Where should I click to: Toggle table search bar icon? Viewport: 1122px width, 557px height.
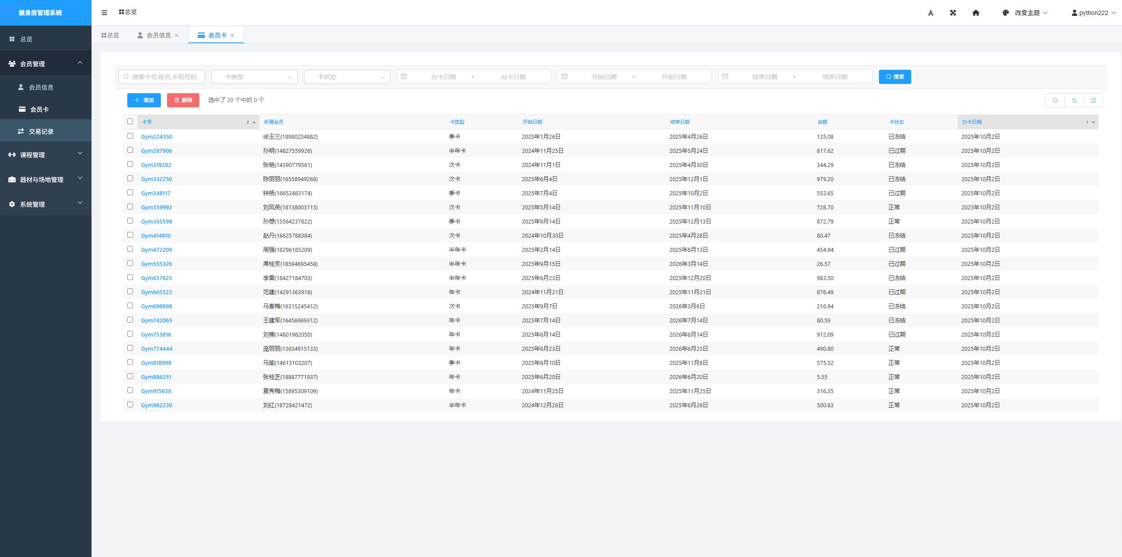pyautogui.click(x=1055, y=100)
